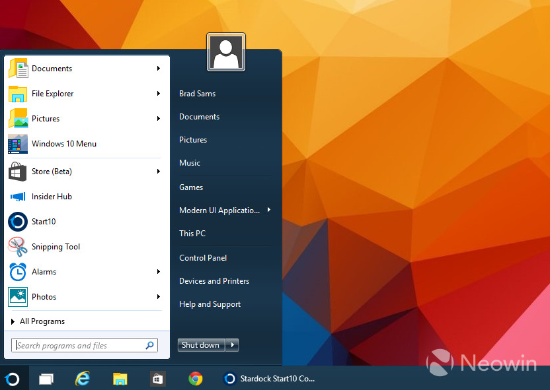Open Brad Sams user folder
The height and width of the screenshot is (390, 550).
click(198, 94)
